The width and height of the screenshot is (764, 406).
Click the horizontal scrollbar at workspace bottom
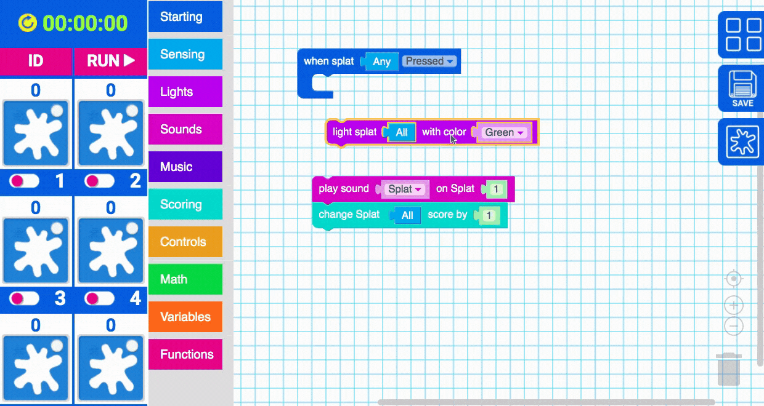coord(545,402)
